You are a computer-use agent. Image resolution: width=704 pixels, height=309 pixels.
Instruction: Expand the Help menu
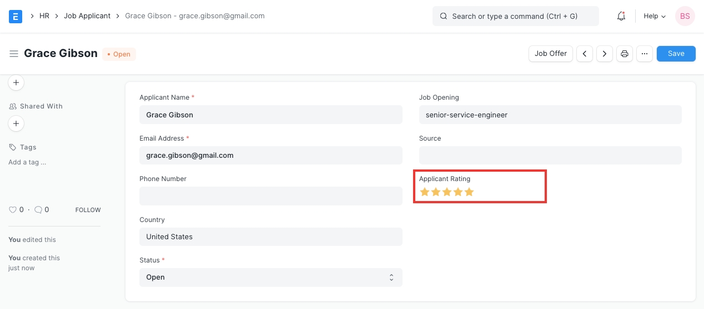(x=654, y=16)
